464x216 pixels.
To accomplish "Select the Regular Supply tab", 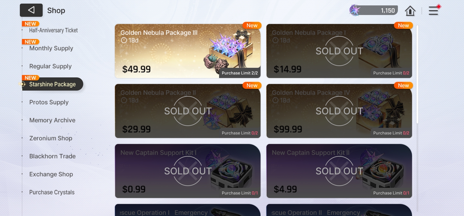I will (50, 66).
